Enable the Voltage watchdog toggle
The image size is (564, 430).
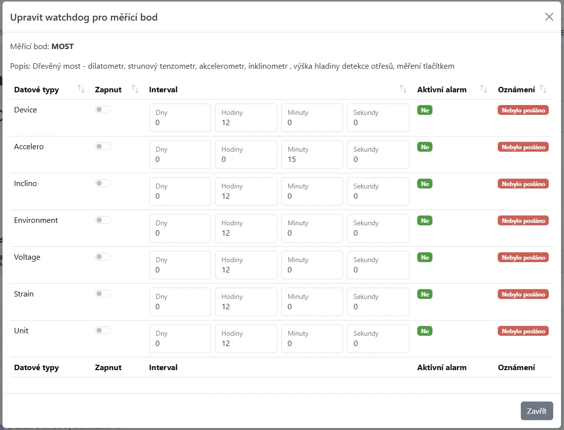(x=103, y=257)
